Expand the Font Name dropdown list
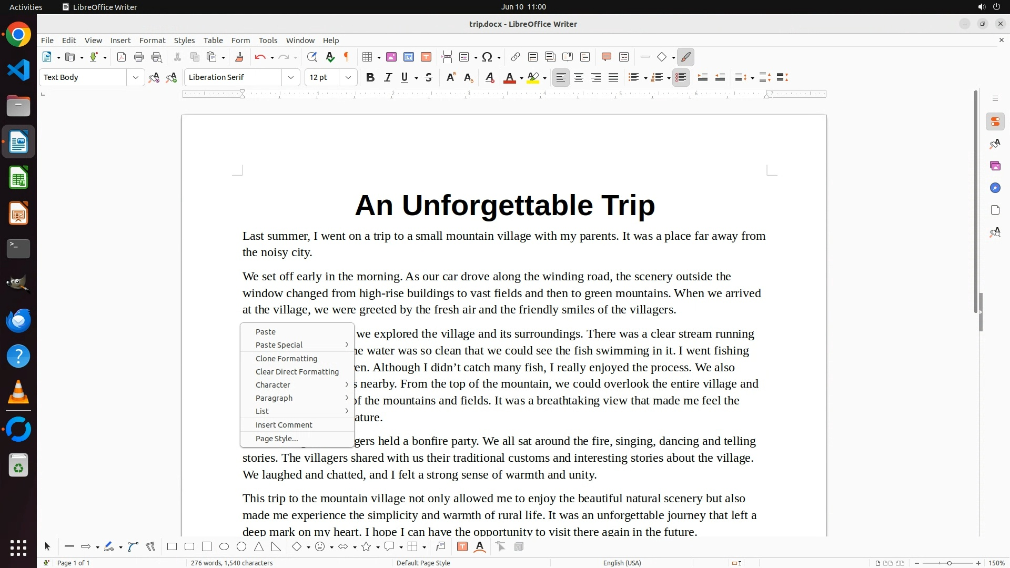This screenshot has height=568, width=1010. point(290,78)
